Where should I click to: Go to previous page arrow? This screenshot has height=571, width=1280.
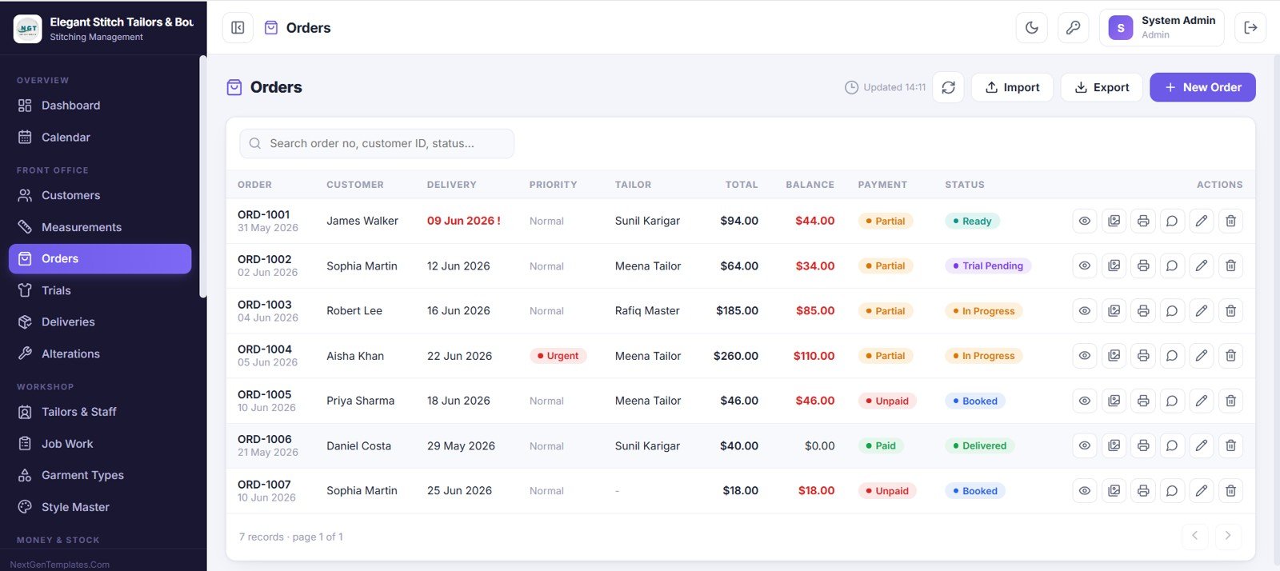1194,536
